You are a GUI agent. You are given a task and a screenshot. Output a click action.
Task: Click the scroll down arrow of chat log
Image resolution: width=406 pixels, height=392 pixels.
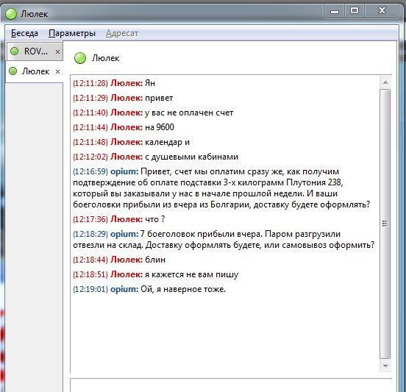(385, 366)
